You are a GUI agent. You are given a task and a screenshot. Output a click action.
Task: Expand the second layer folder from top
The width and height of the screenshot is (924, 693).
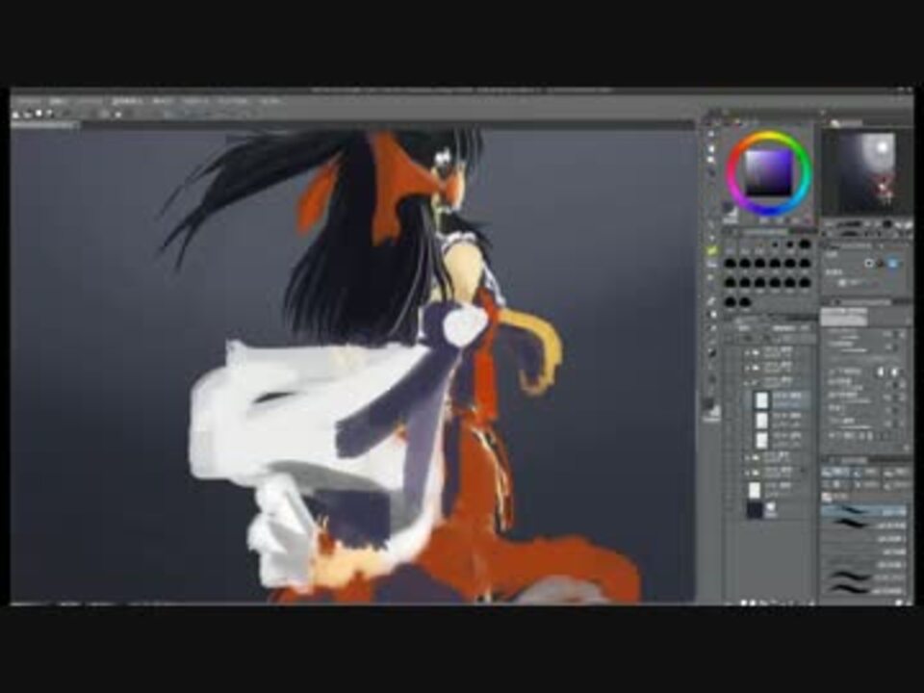click(747, 368)
